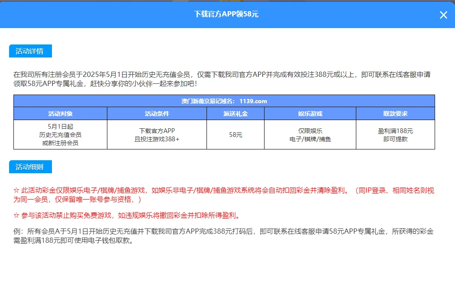Click the 盈利满188元即可提款 requirement cell
The image size is (455, 292).
pos(395,134)
